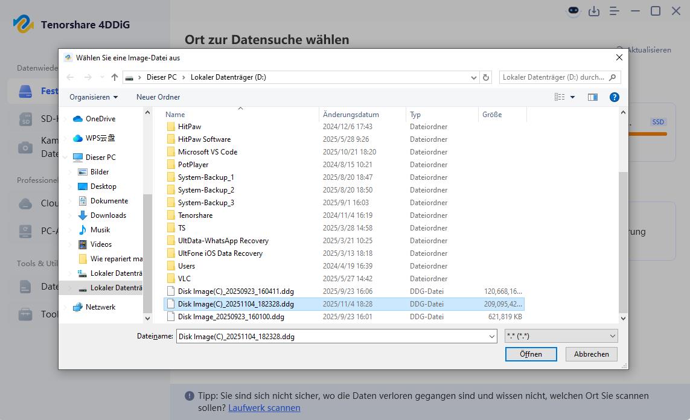Screen dimensions: 690x420
Task: Click the refresh button beside address bar
Action: click(x=486, y=77)
